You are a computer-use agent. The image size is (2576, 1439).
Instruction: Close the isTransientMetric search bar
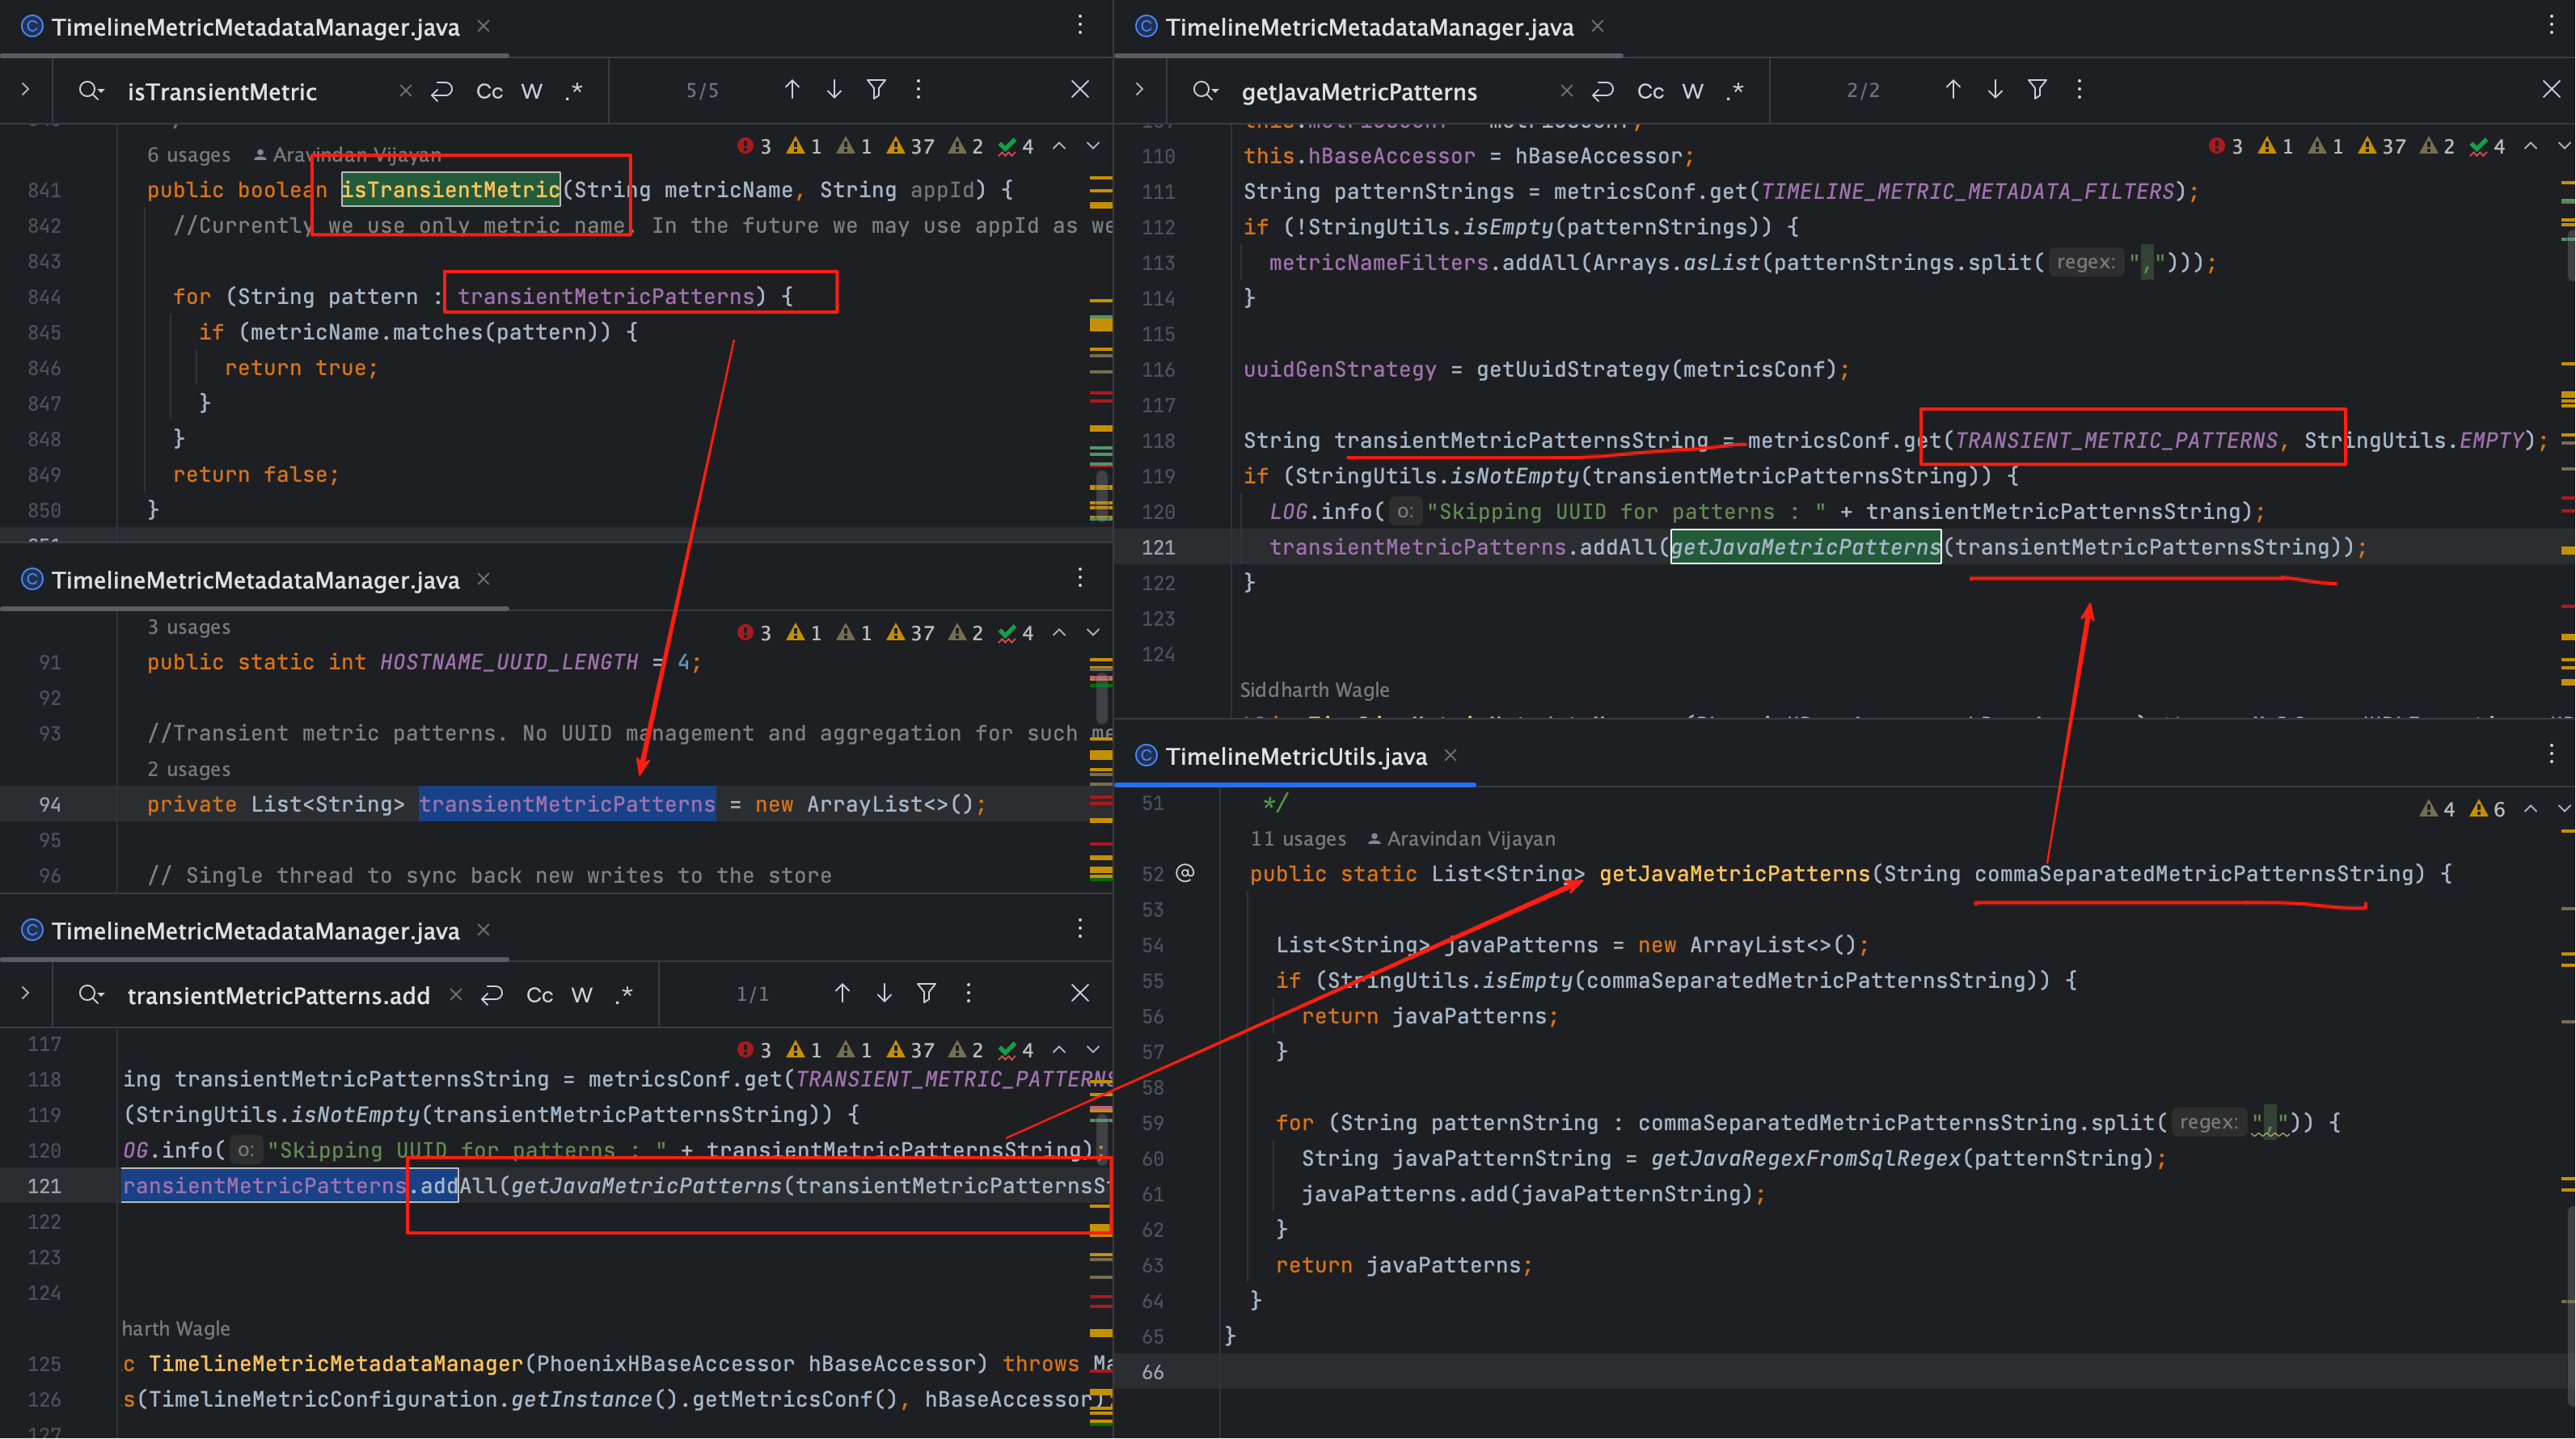[x=1080, y=90]
